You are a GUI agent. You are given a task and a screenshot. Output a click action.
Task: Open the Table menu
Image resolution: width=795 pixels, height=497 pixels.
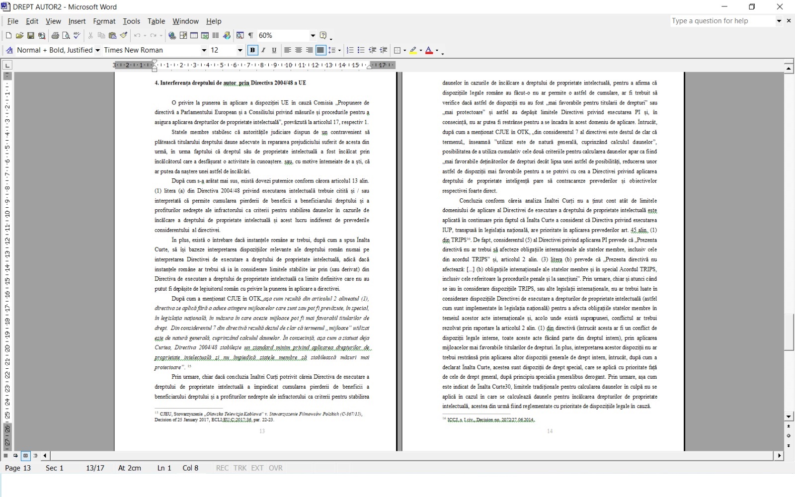[156, 21]
